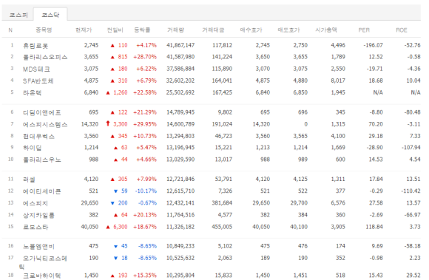Screen dimensions: 429x280
Task: Click the 29.52 ROE value
Action: coord(413,275)
